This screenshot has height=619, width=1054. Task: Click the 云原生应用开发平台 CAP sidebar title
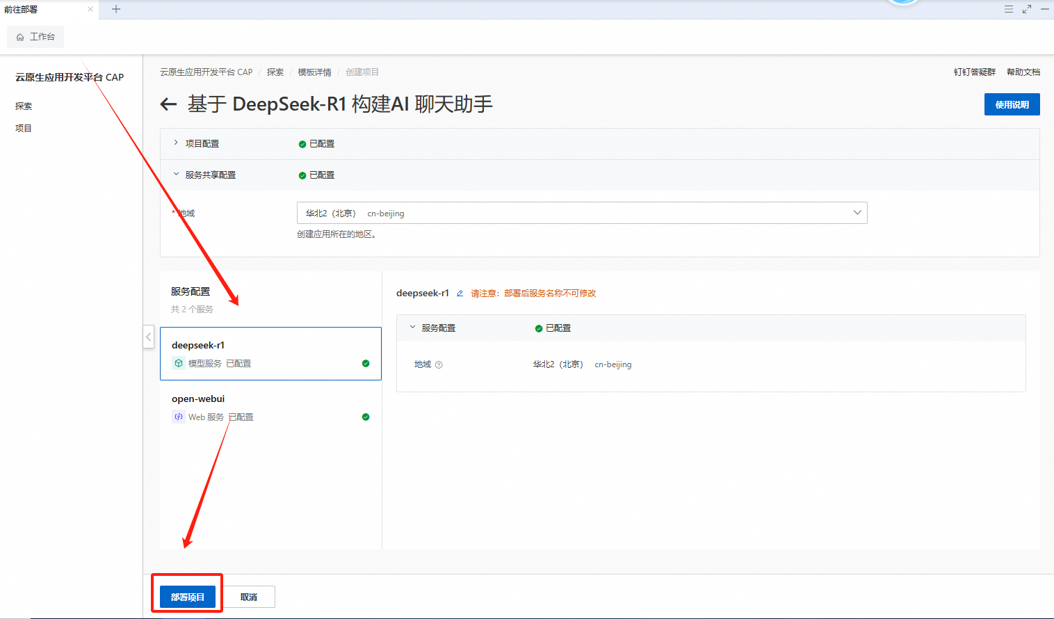(70, 77)
